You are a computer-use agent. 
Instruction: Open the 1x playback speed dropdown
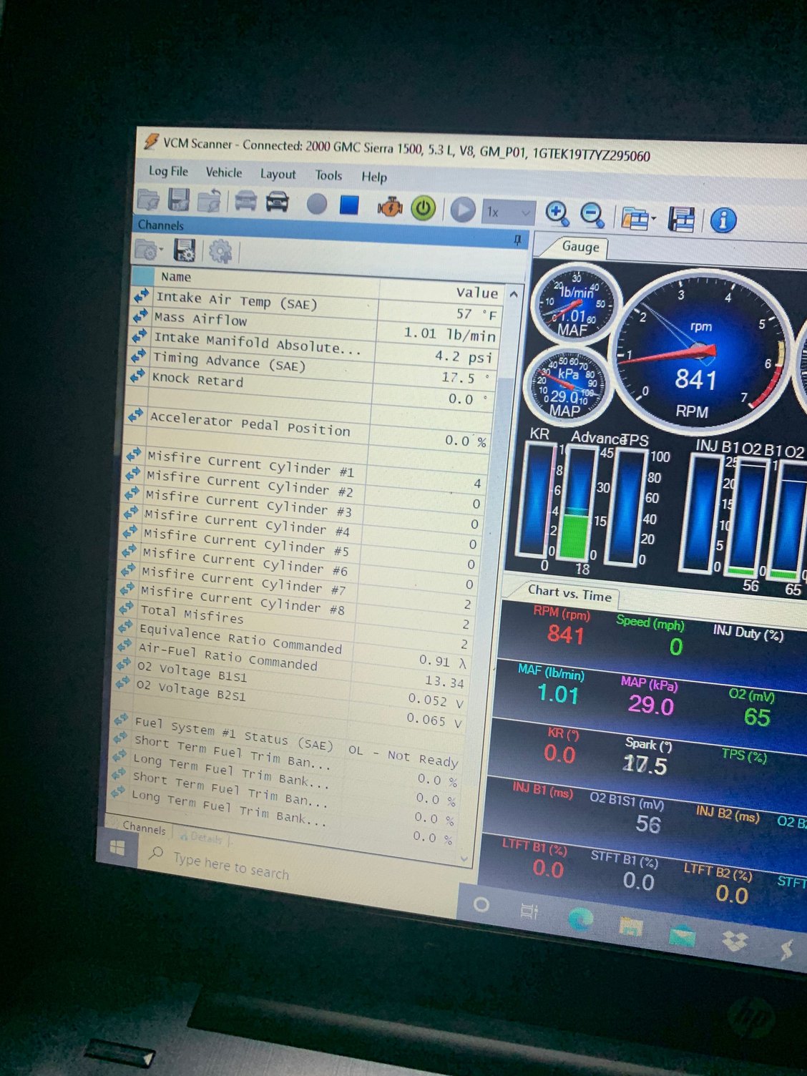pos(508,212)
